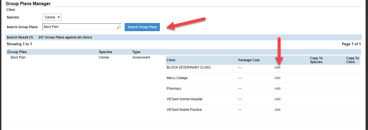Add plan for VETport Mobile Practice

[277, 110]
